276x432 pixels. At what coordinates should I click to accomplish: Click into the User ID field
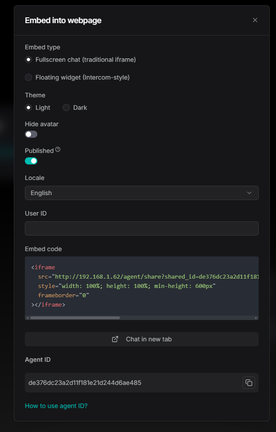tap(141, 228)
